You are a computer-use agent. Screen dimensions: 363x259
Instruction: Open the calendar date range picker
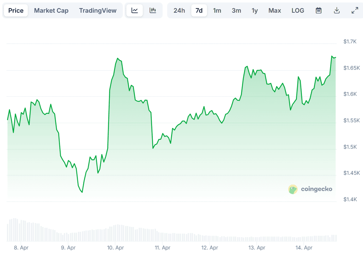319,11
